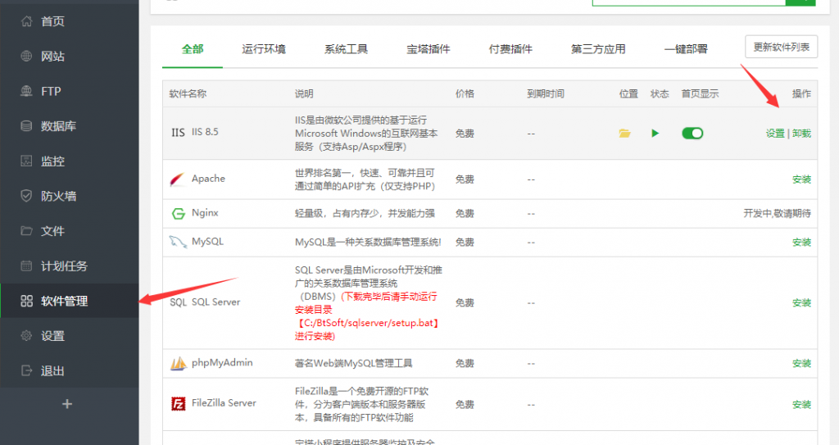The width and height of the screenshot is (839, 445).
Task: Click the 更新软件列表 button
Action: pyautogui.click(x=781, y=48)
